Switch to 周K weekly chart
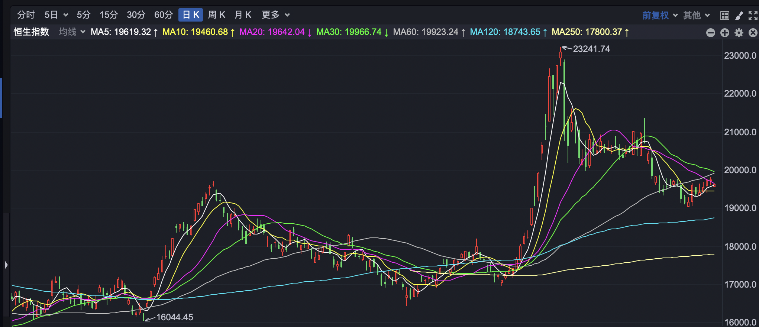Screen dimensions: 759x327 [x=217, y=15]
